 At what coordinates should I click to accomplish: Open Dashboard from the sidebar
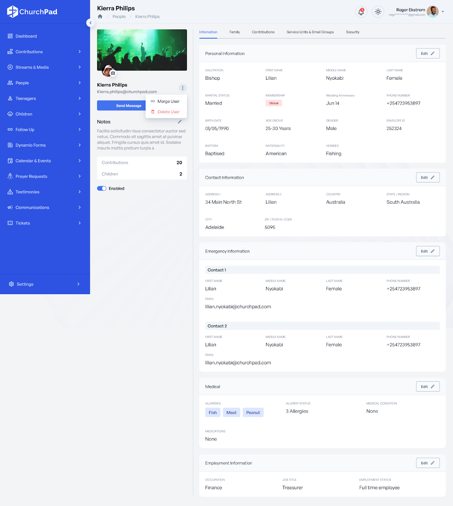(26, 36)
